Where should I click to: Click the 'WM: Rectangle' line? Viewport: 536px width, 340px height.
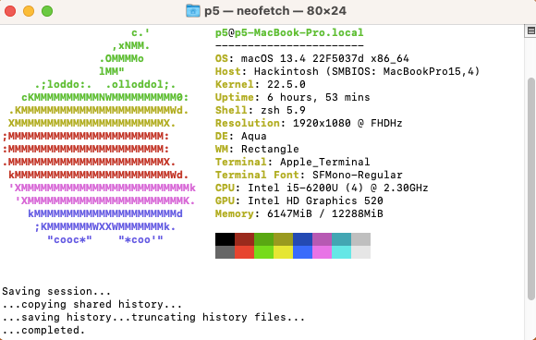click(x=257, y=149)
